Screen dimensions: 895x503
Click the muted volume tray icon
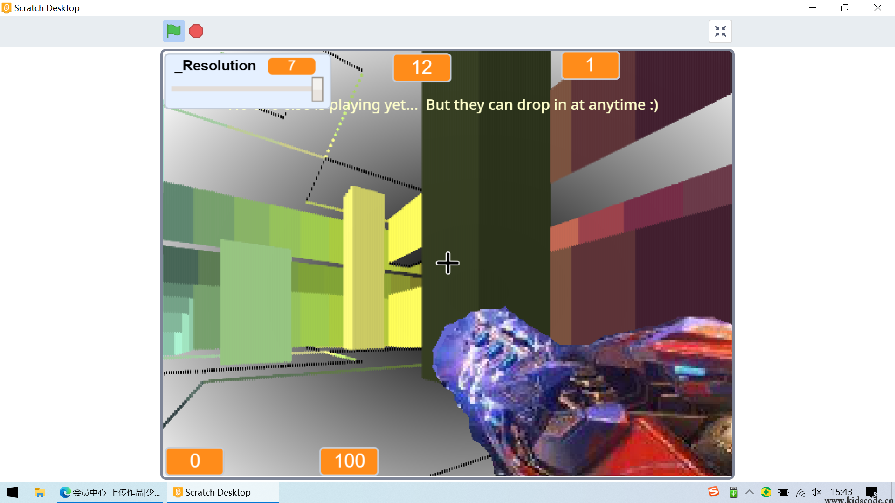coord(816,492)
